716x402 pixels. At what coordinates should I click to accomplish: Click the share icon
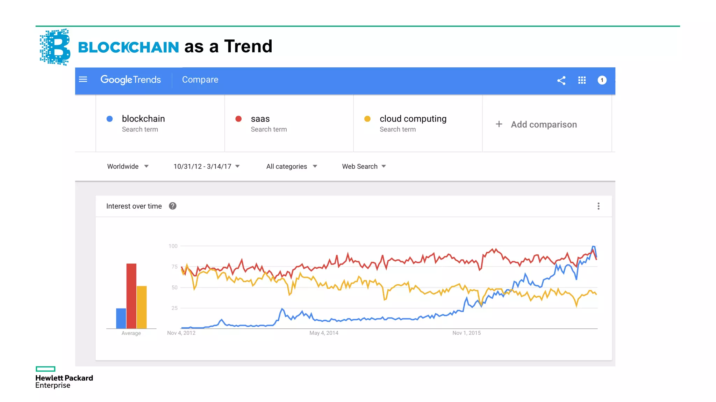[561, 81]
